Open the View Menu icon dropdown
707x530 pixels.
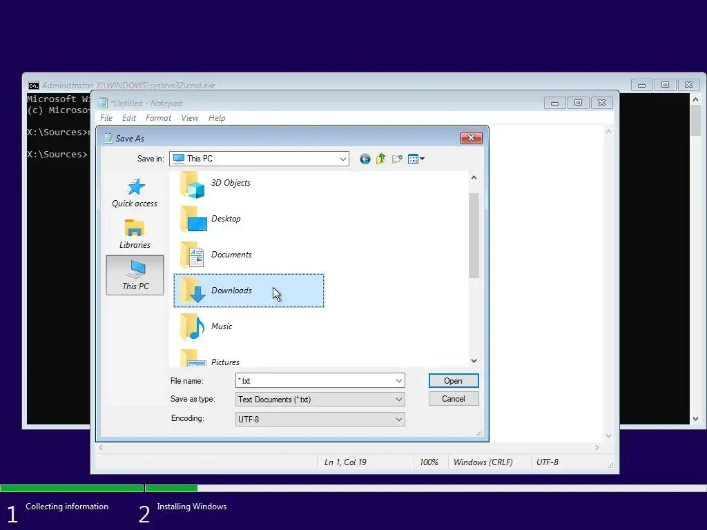(416, 159)
